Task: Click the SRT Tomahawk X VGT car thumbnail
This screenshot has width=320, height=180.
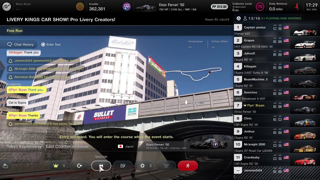Action: [x=304, y=97]
